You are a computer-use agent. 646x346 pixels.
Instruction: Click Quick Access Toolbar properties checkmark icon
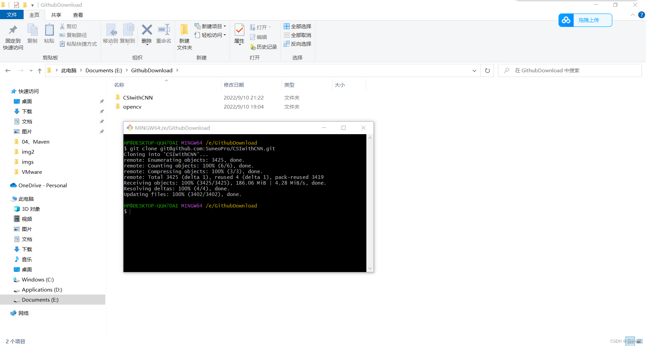click(16, 5)
